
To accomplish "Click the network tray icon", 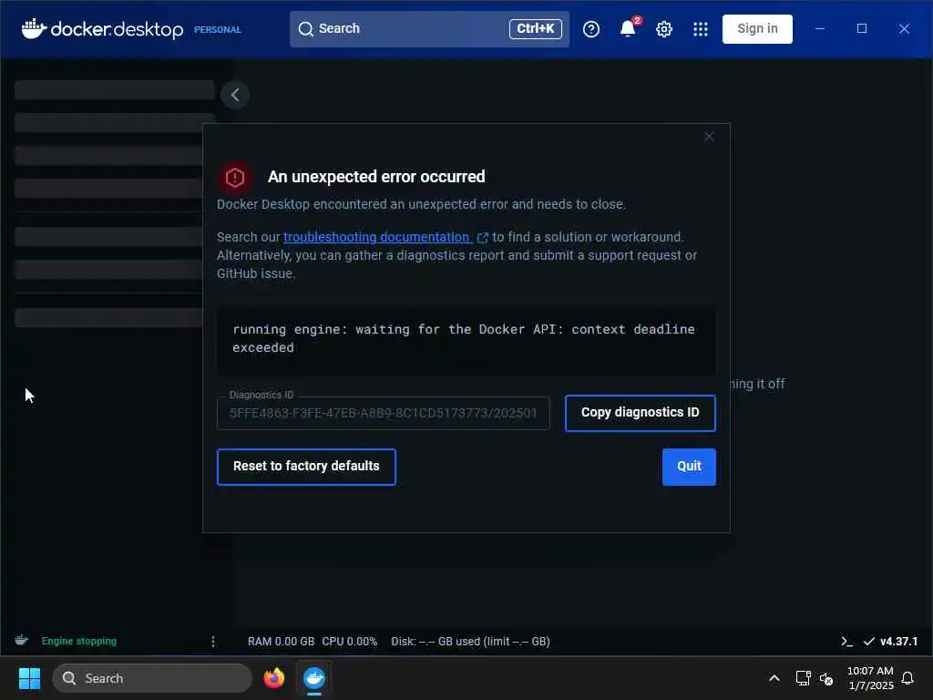I will 803,678.
